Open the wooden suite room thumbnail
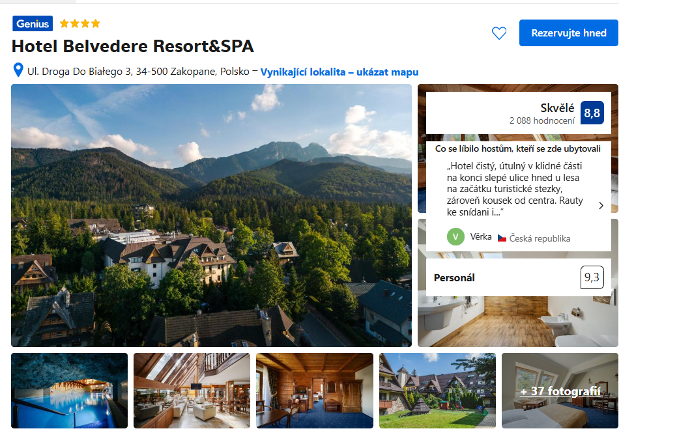Viewport: 692px width, 446px height. 315,391
